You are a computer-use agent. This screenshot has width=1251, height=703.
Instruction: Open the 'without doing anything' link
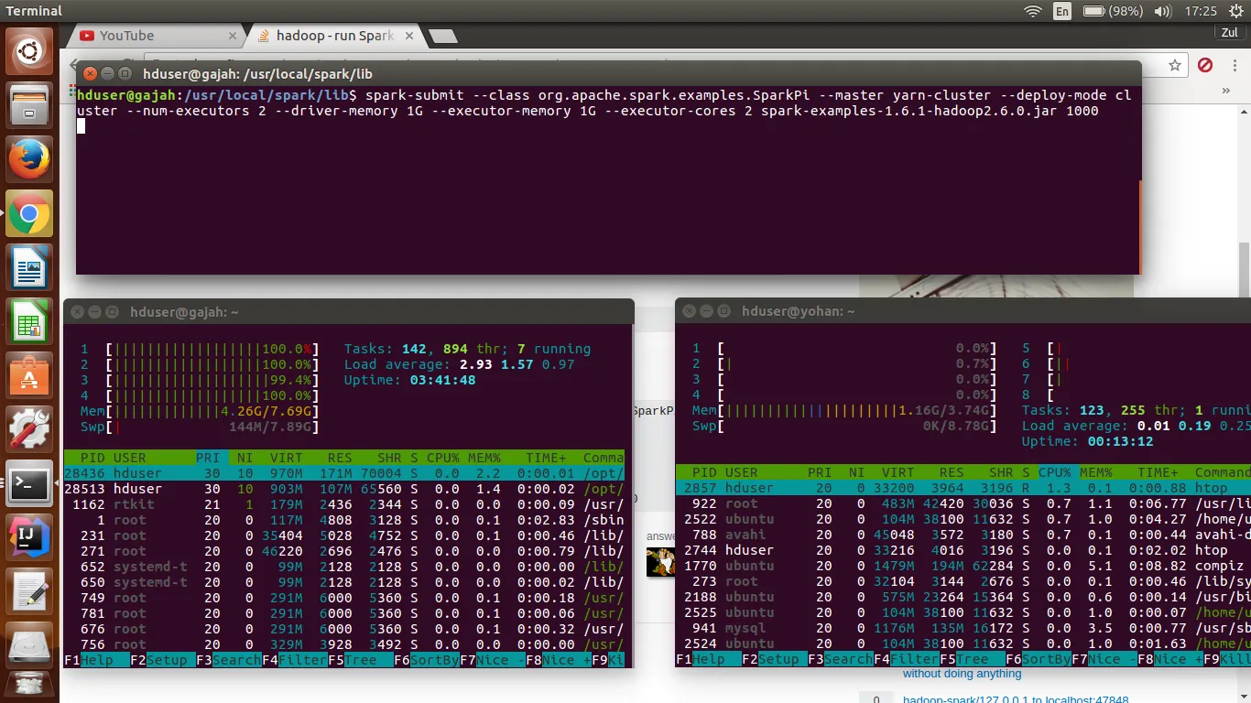point(962,674)
